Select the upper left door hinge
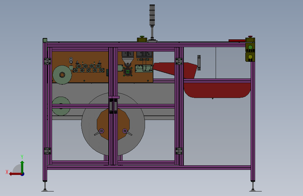Viewport: 303px width, 196px height. click(x=48, y=61)
